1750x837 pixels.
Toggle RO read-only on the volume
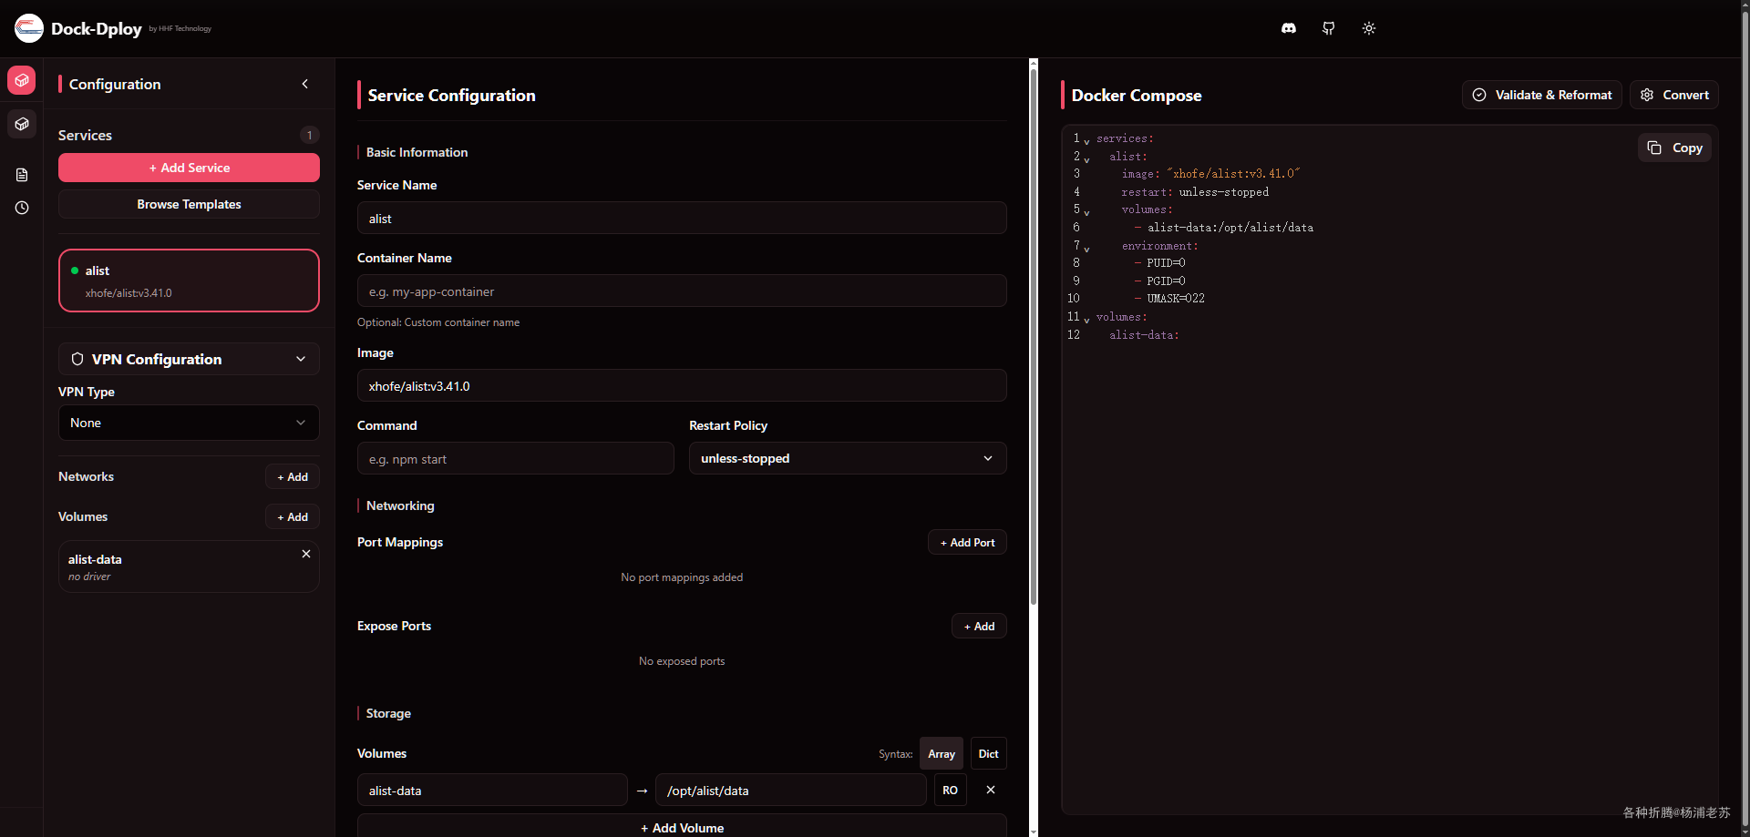[950, 790]
